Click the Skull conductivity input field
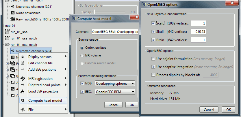Image resolution: width=241 pixels, height=117 pixels. (x=198, y=31)
